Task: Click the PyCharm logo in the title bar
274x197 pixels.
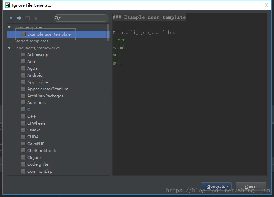Action: pos(8,5)
